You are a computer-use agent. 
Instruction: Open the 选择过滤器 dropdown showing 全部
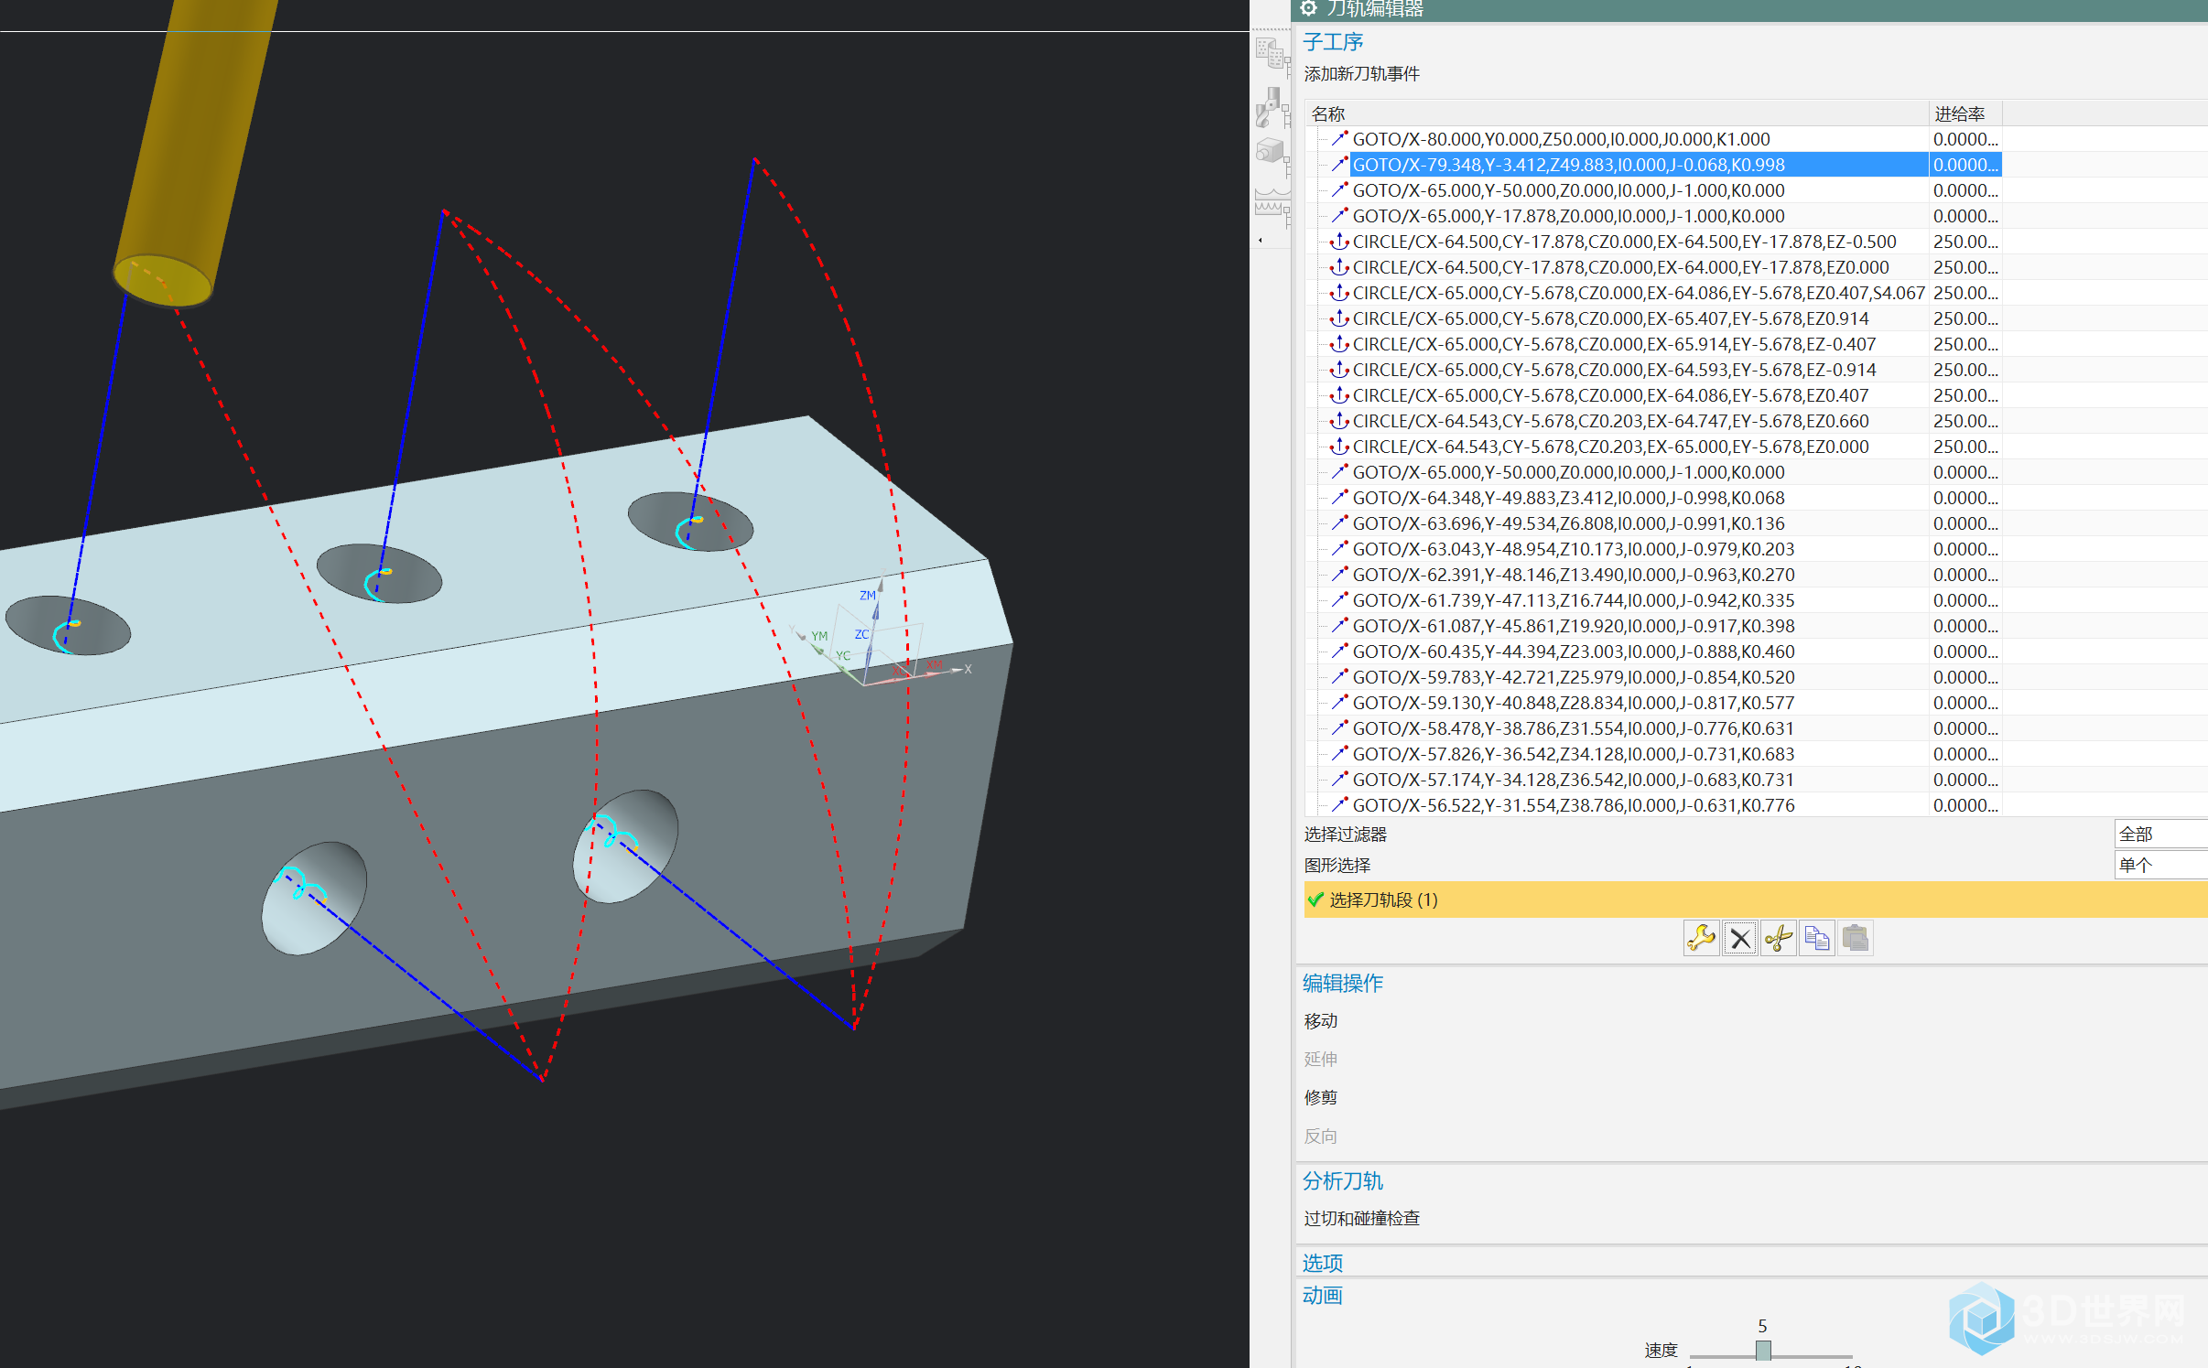2160,834
